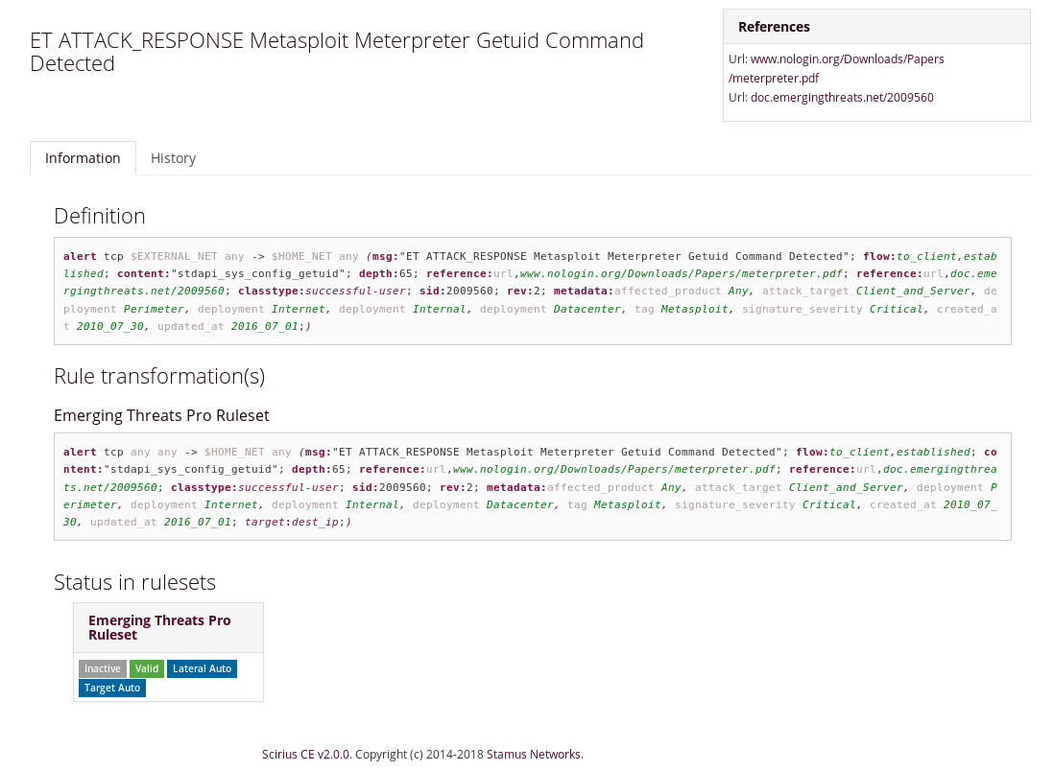This screenshot has width=1054, height=771.
Task: Click the Target Auto badge
Action: click(112, 689)
